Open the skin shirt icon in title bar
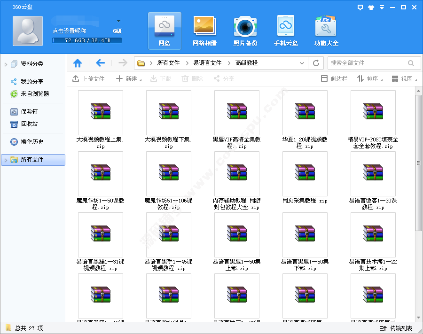The image size is (423, 334). click(x=371, y=7)
